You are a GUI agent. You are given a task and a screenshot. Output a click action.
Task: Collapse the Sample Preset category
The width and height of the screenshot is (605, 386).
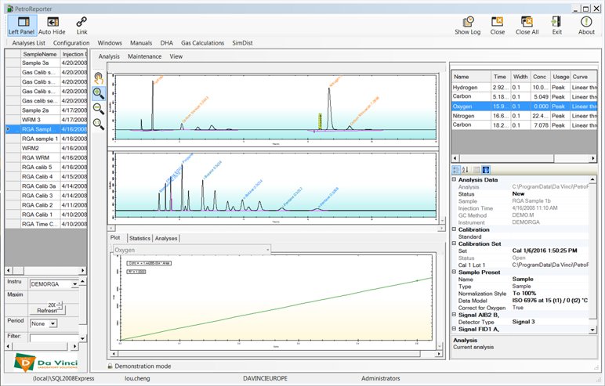coord(454,272)
